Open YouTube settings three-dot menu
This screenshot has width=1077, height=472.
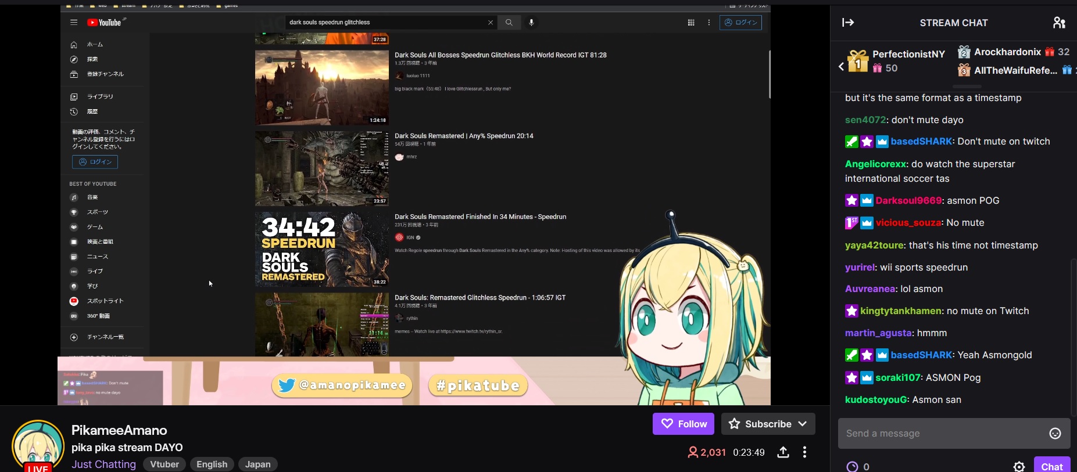click(x=709, y=23)
